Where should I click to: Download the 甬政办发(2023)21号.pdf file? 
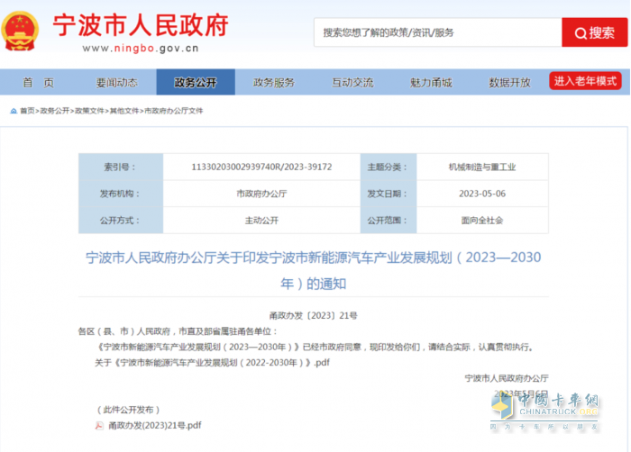click(x=155, y=425)
